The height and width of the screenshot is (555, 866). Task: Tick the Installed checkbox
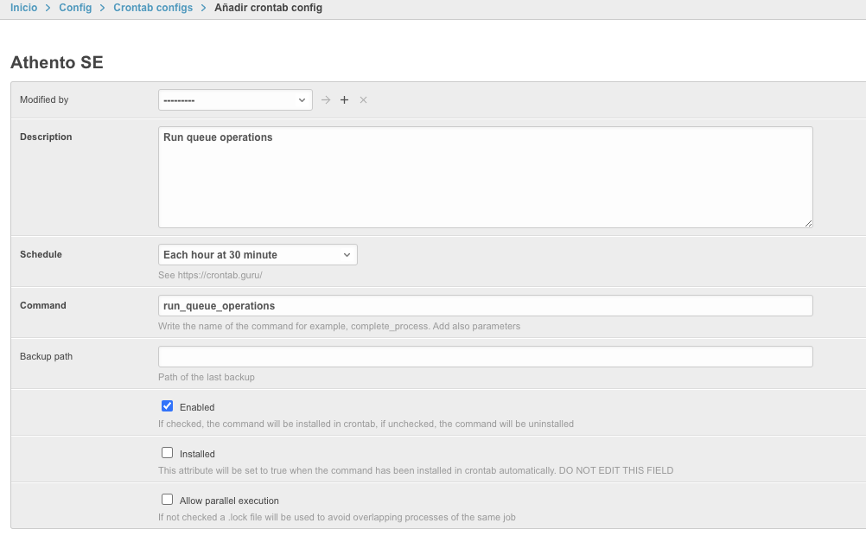[x=168, y=453]
